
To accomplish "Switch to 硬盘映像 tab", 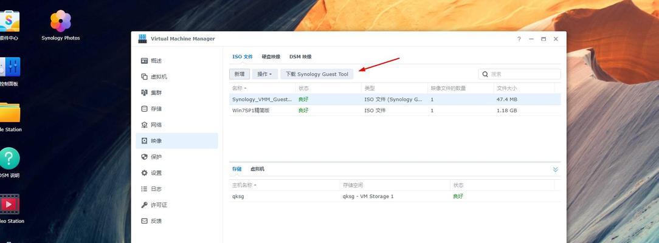I will [x=271, y=56].
